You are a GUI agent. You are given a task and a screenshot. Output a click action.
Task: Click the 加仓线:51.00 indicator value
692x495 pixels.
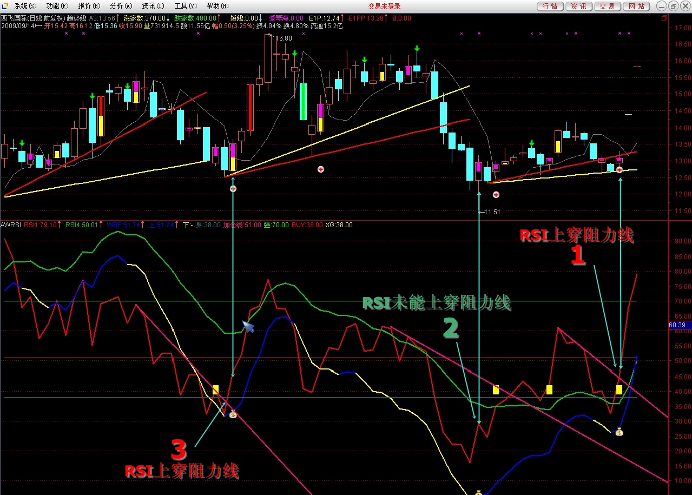242,225
